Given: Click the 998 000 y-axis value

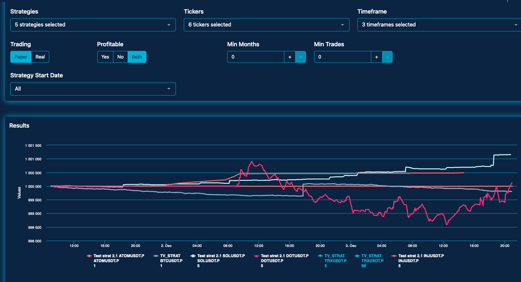Looking at the screenshot, I should coord(35,241).
